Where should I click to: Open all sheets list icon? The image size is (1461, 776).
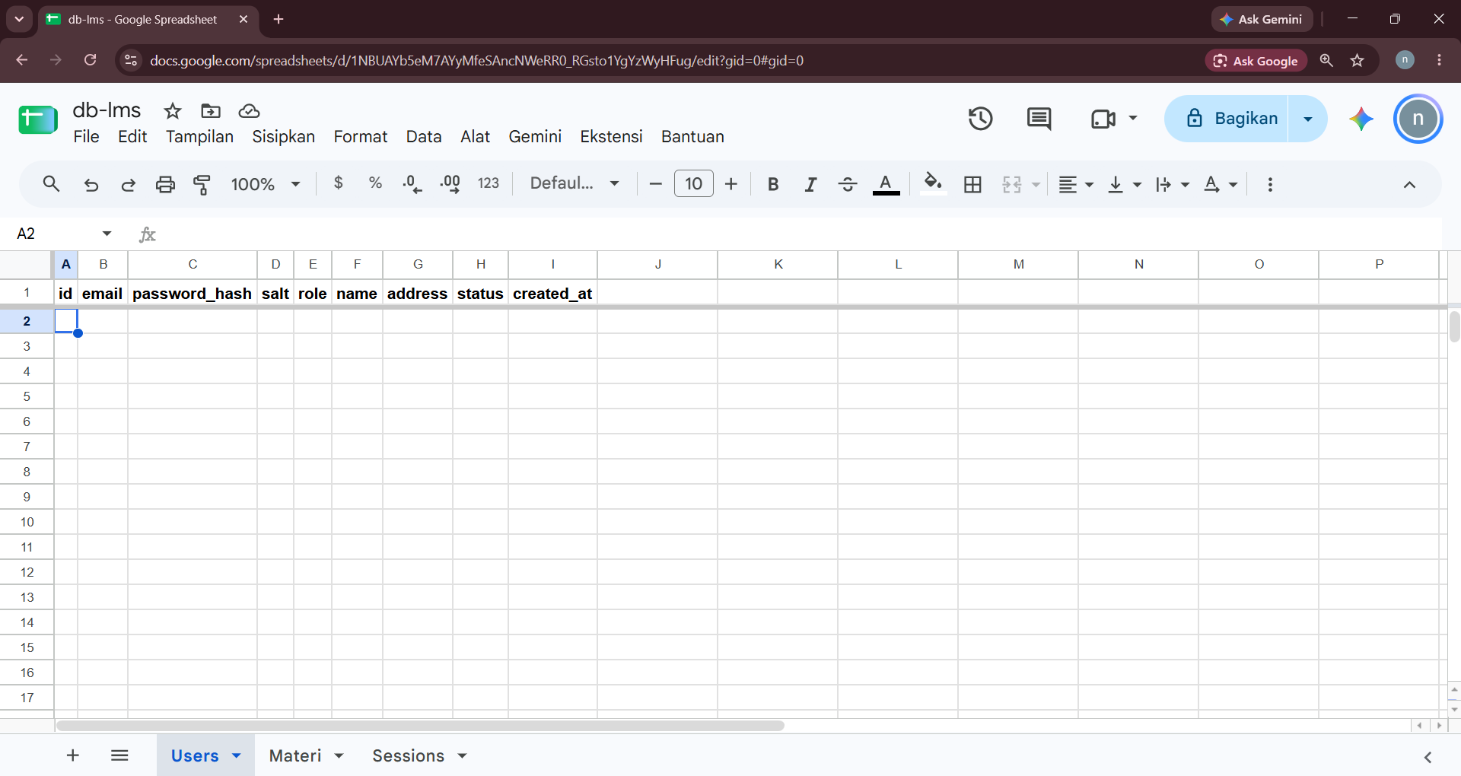(119, 755)
